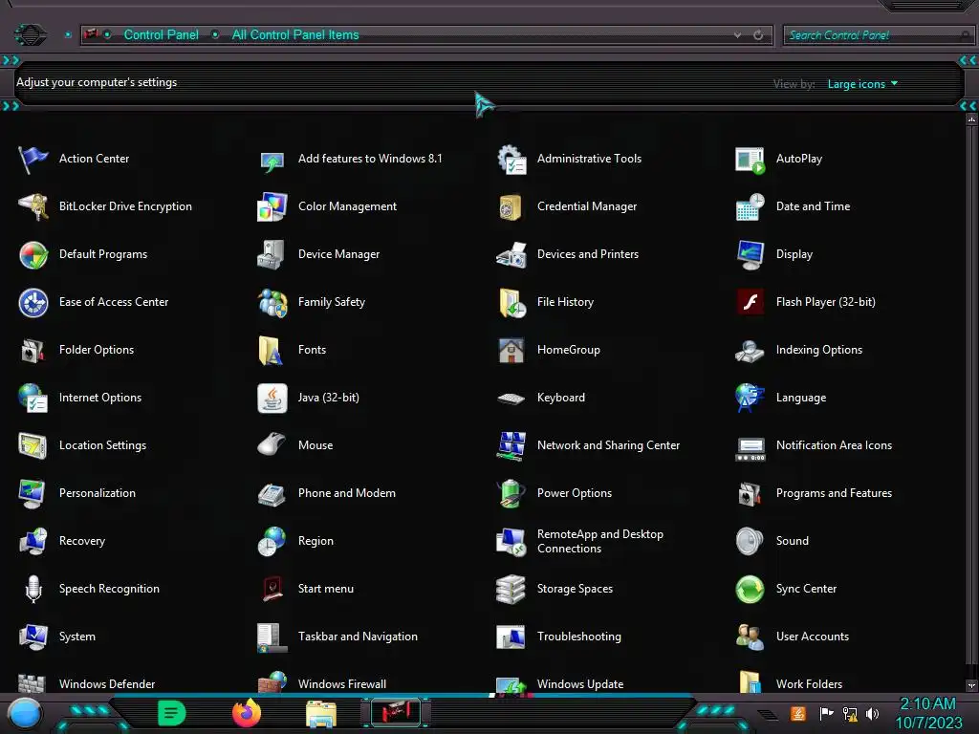Viewport: 979px width, 734px height.
Task: Open the System computer icon
Action: click(x=33, y=637)
